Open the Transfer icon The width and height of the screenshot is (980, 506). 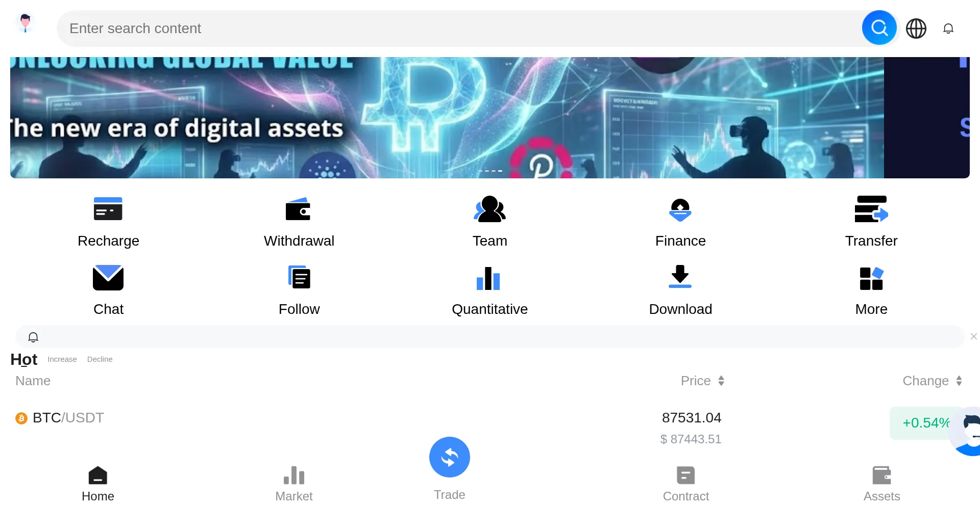[871, 209]
